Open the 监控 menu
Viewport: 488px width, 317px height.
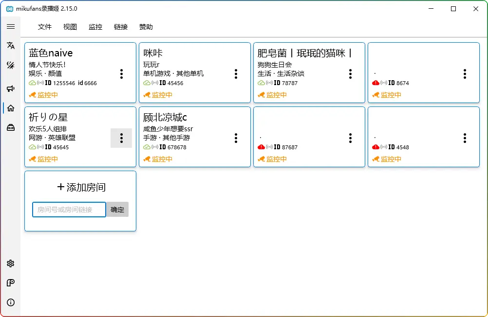click(x=95, y=27)
